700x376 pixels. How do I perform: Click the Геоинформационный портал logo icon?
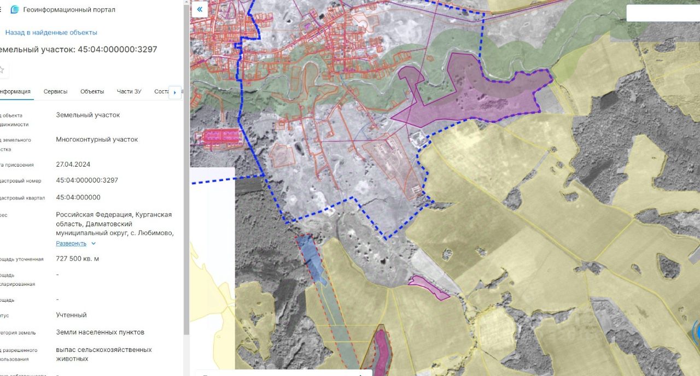pyautogui.click(x=15, y=10)
